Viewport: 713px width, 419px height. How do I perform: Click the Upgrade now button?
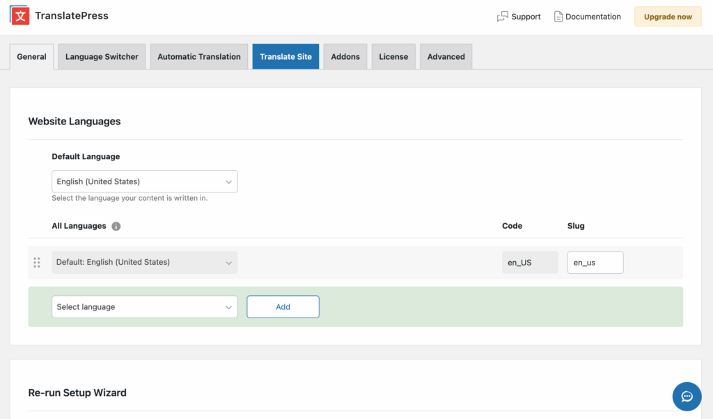tap(667, 16)
